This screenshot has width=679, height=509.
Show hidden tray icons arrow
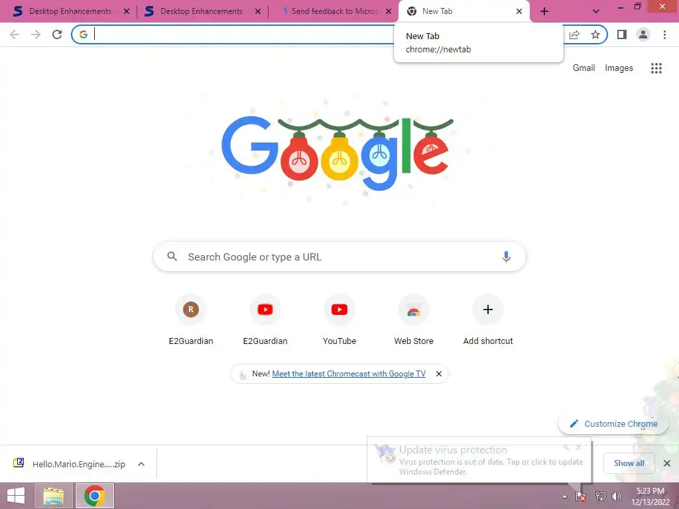click(564, 496)
